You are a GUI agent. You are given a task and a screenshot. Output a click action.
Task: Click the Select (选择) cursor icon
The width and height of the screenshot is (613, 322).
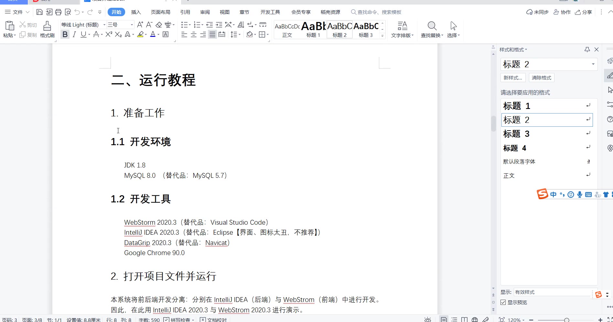453,29
